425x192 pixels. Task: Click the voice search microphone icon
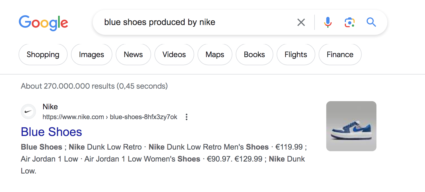pos(328,22)
